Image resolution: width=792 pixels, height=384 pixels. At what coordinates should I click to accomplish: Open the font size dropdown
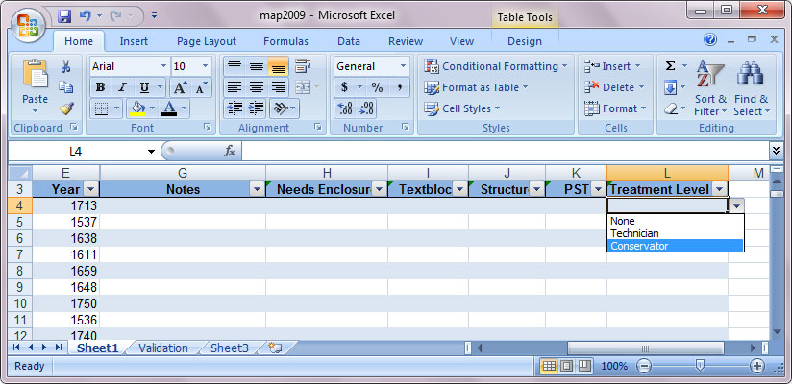(x=205, y=66)
